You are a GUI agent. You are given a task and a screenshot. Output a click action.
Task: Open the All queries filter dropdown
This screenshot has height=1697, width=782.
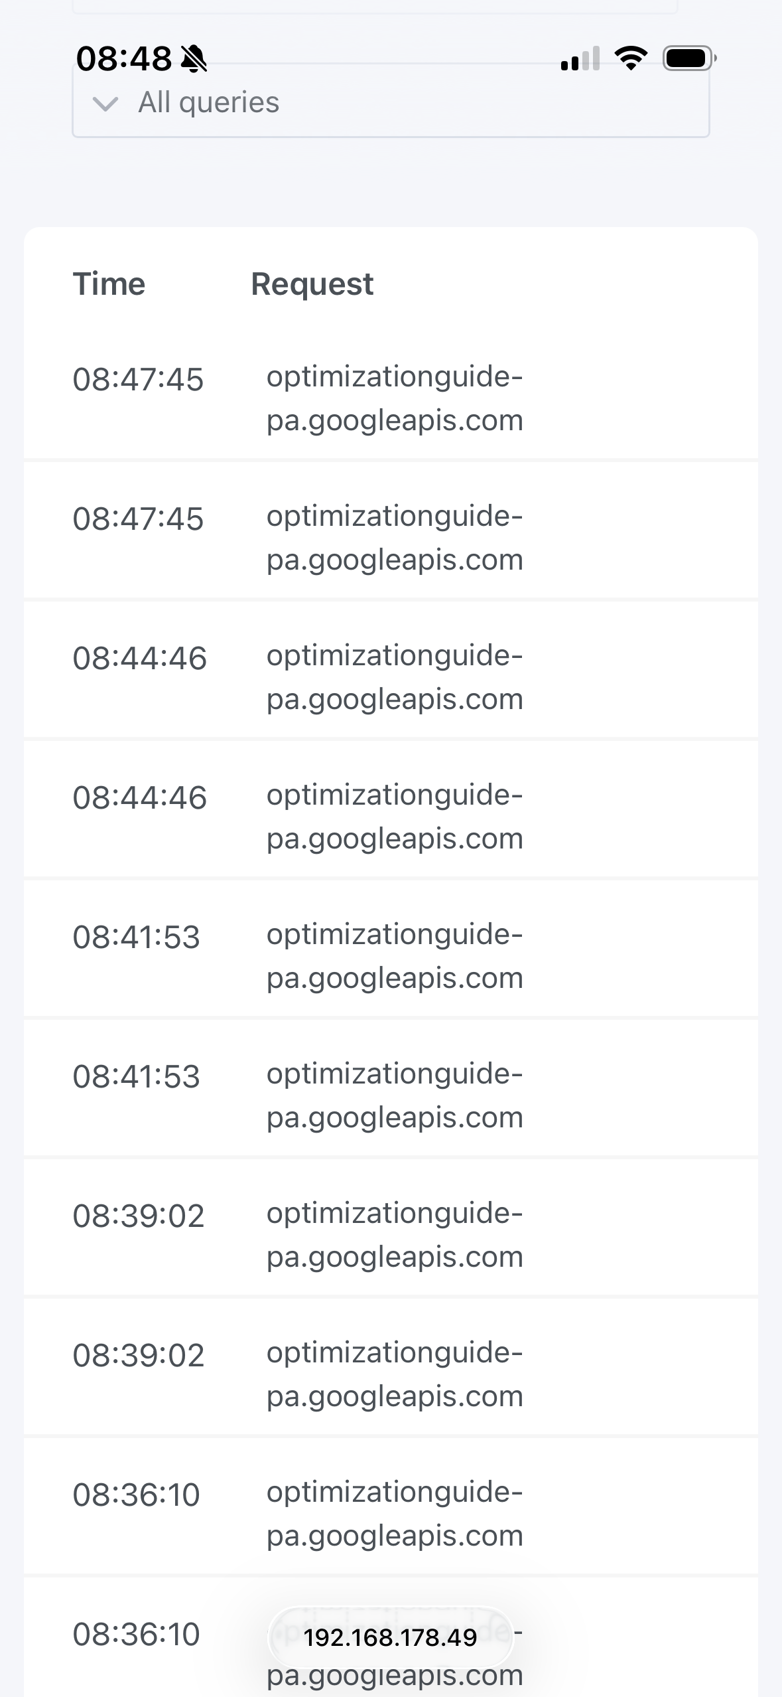[390, 104]
